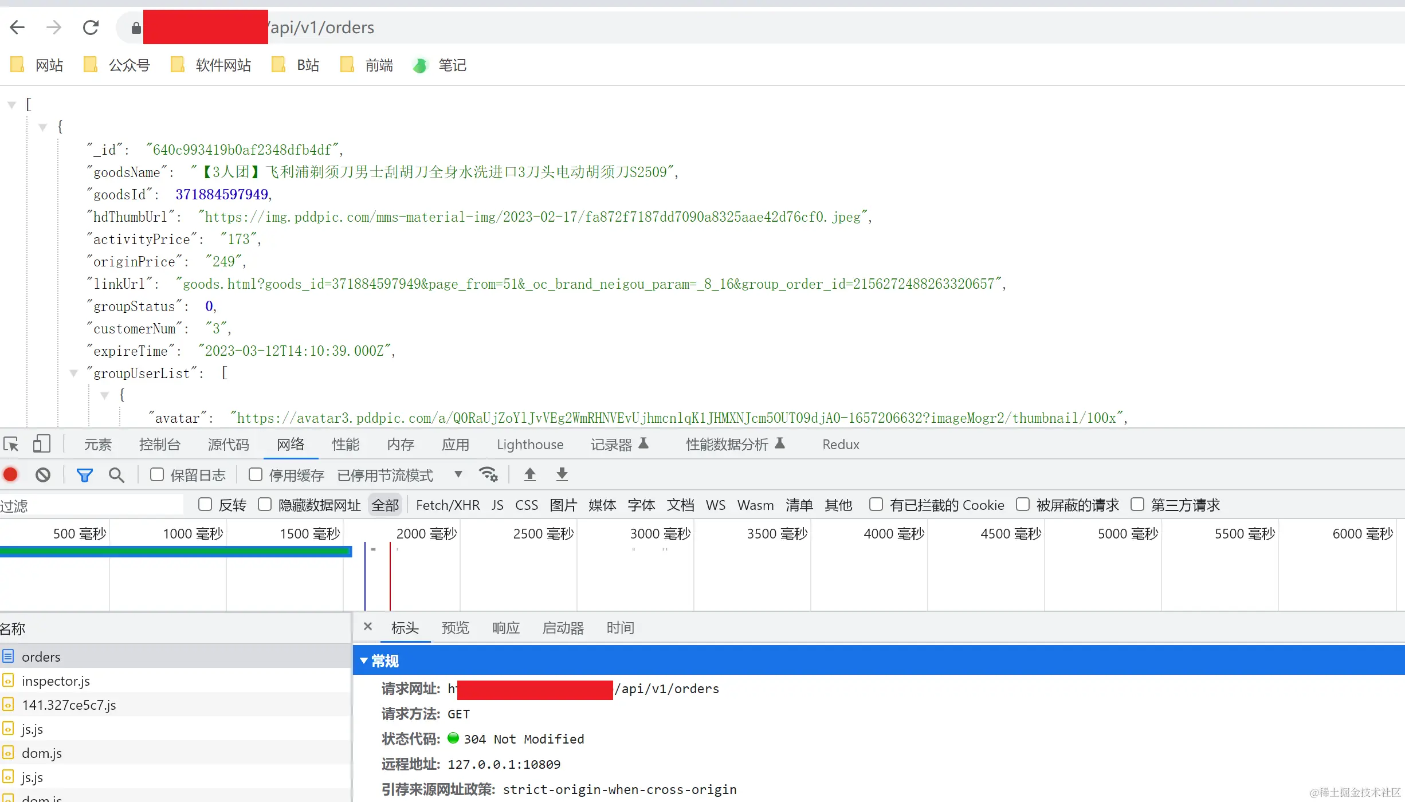Collapse the groupUserList first object triangle

point(104,395)
